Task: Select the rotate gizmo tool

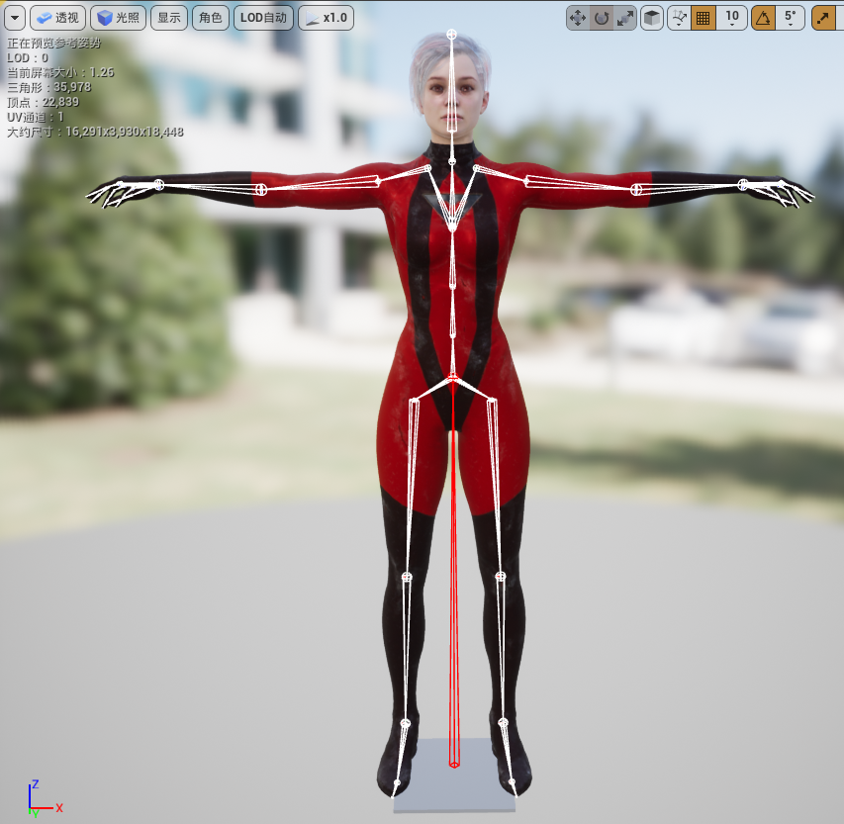Action: pyautogui.click(x=602, y=18)
